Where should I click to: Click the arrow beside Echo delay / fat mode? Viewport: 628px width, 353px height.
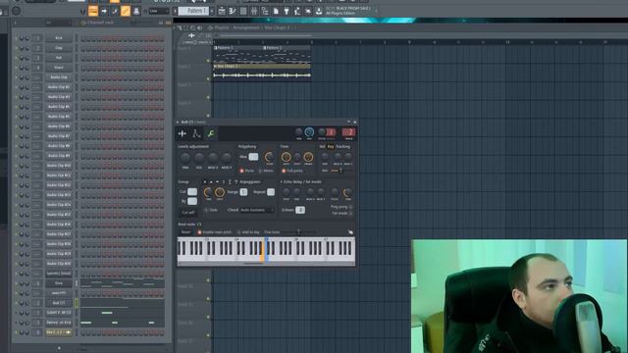(282, 182)
